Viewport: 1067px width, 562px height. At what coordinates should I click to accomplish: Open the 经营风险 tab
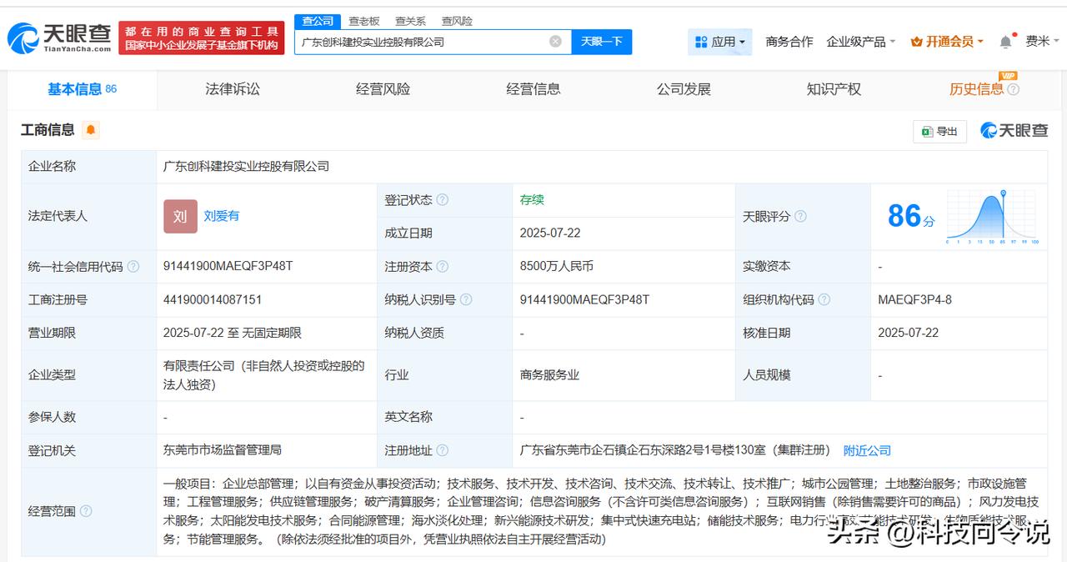click(383, 89)
